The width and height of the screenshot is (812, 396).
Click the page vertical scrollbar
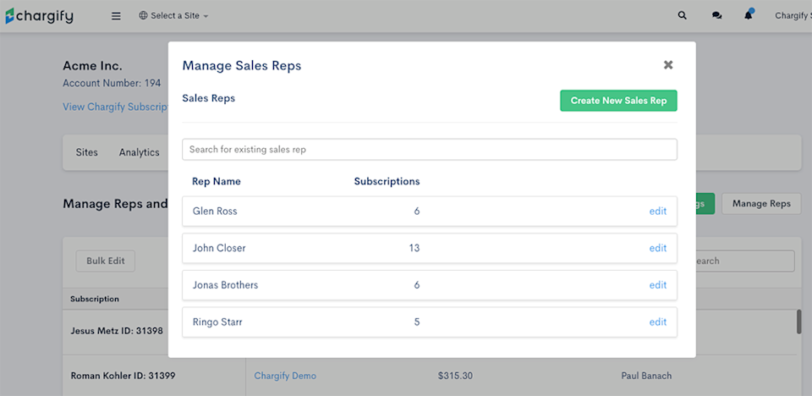click(798, 322)
